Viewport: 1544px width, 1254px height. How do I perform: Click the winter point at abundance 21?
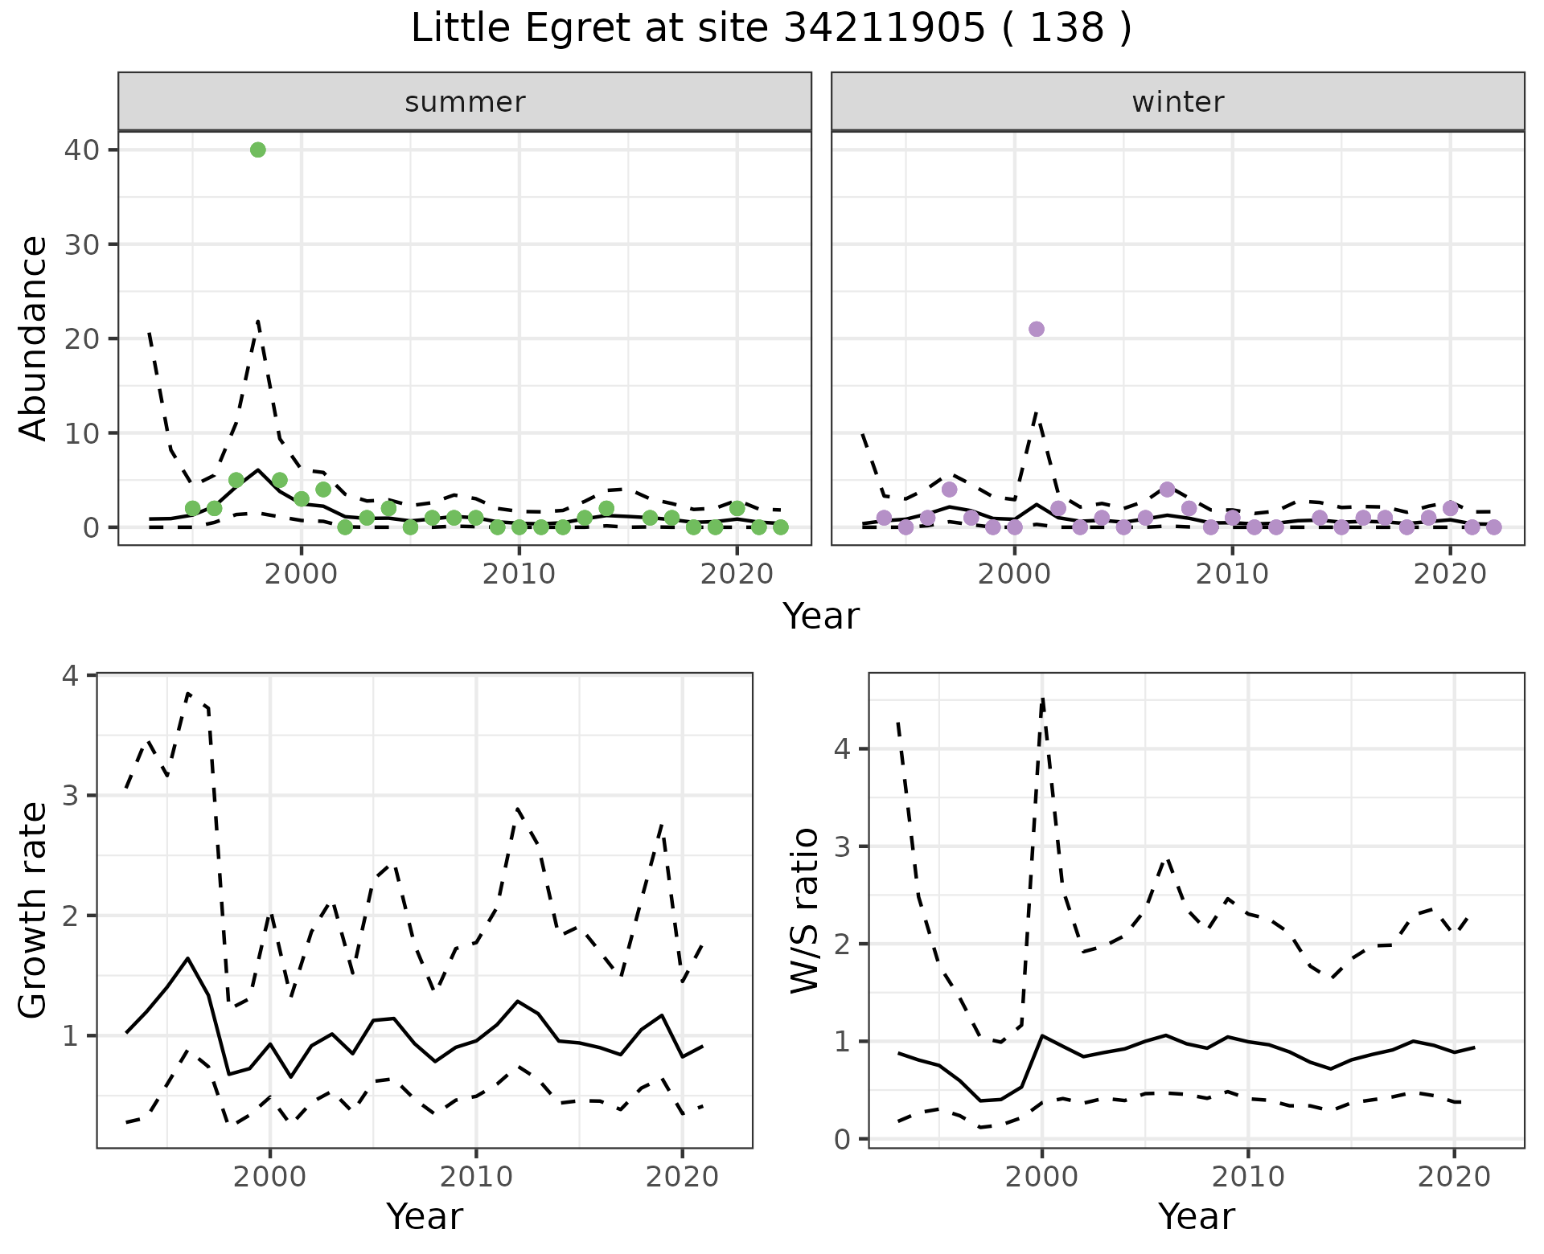pyautogui.click(x=1037, y=329)
